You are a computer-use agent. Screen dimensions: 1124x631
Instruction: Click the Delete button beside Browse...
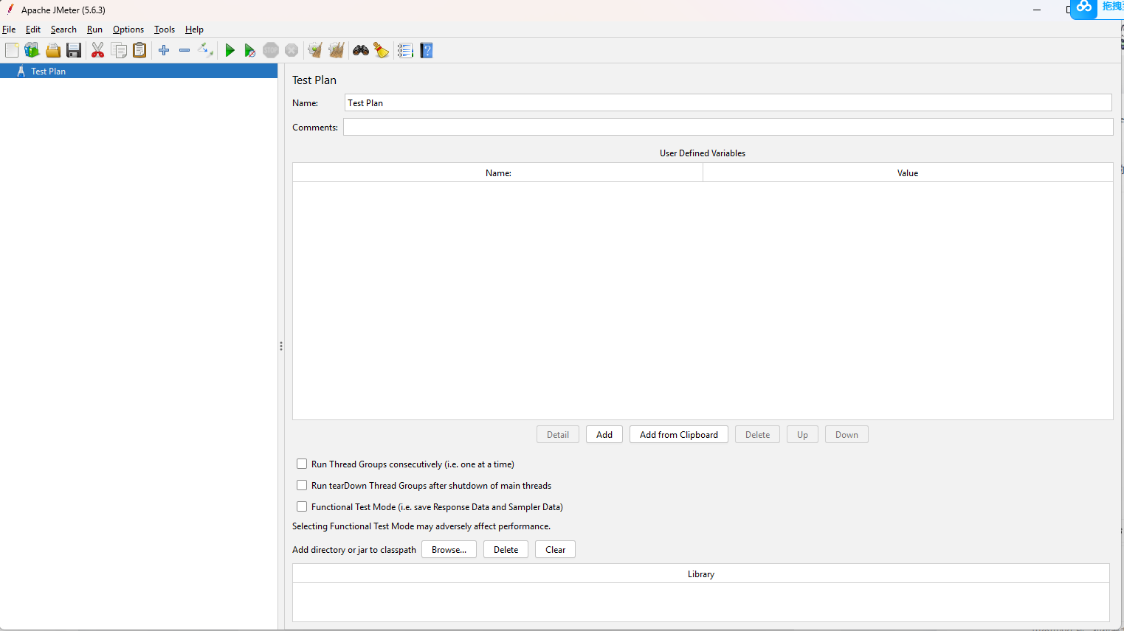tap(506, 549)
